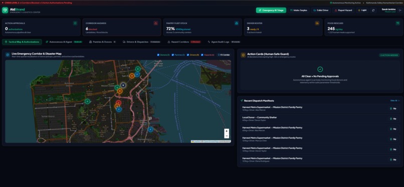This screenshot has width=404, height=187.
Task: Click the Report Hazard button
Action: coord(343,11)
